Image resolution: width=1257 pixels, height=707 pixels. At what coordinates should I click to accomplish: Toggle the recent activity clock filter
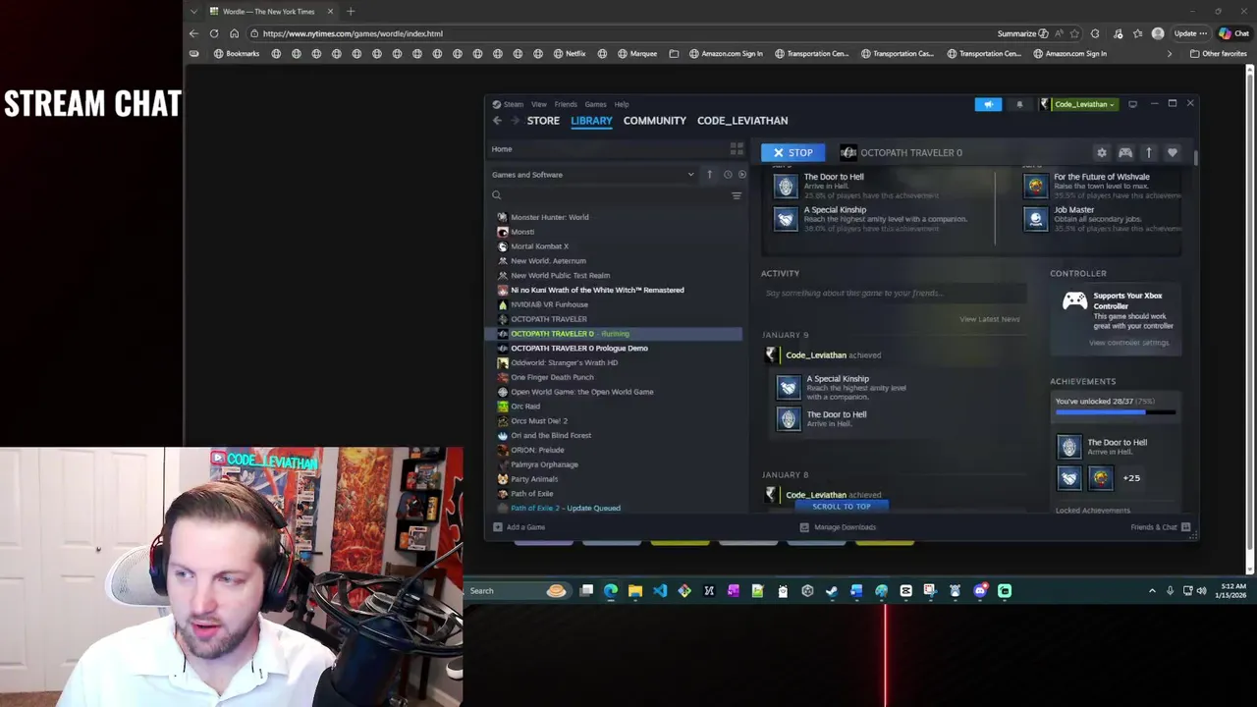pyautogui.click(x=728, y=175)
